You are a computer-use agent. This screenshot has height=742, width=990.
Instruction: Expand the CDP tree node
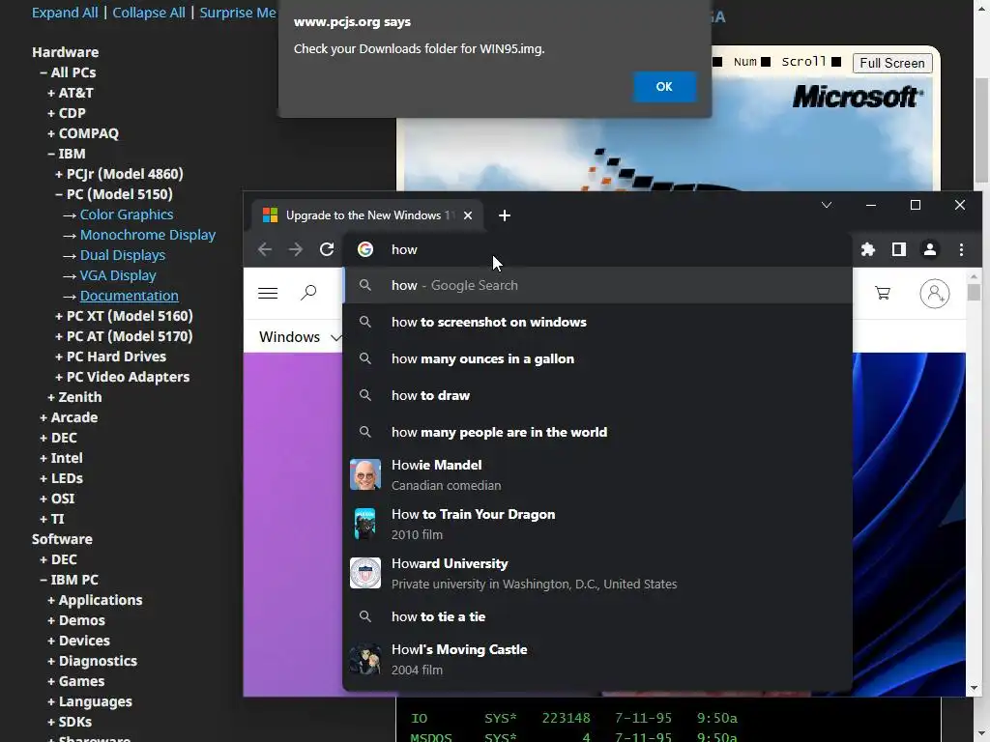coord(67,113)
